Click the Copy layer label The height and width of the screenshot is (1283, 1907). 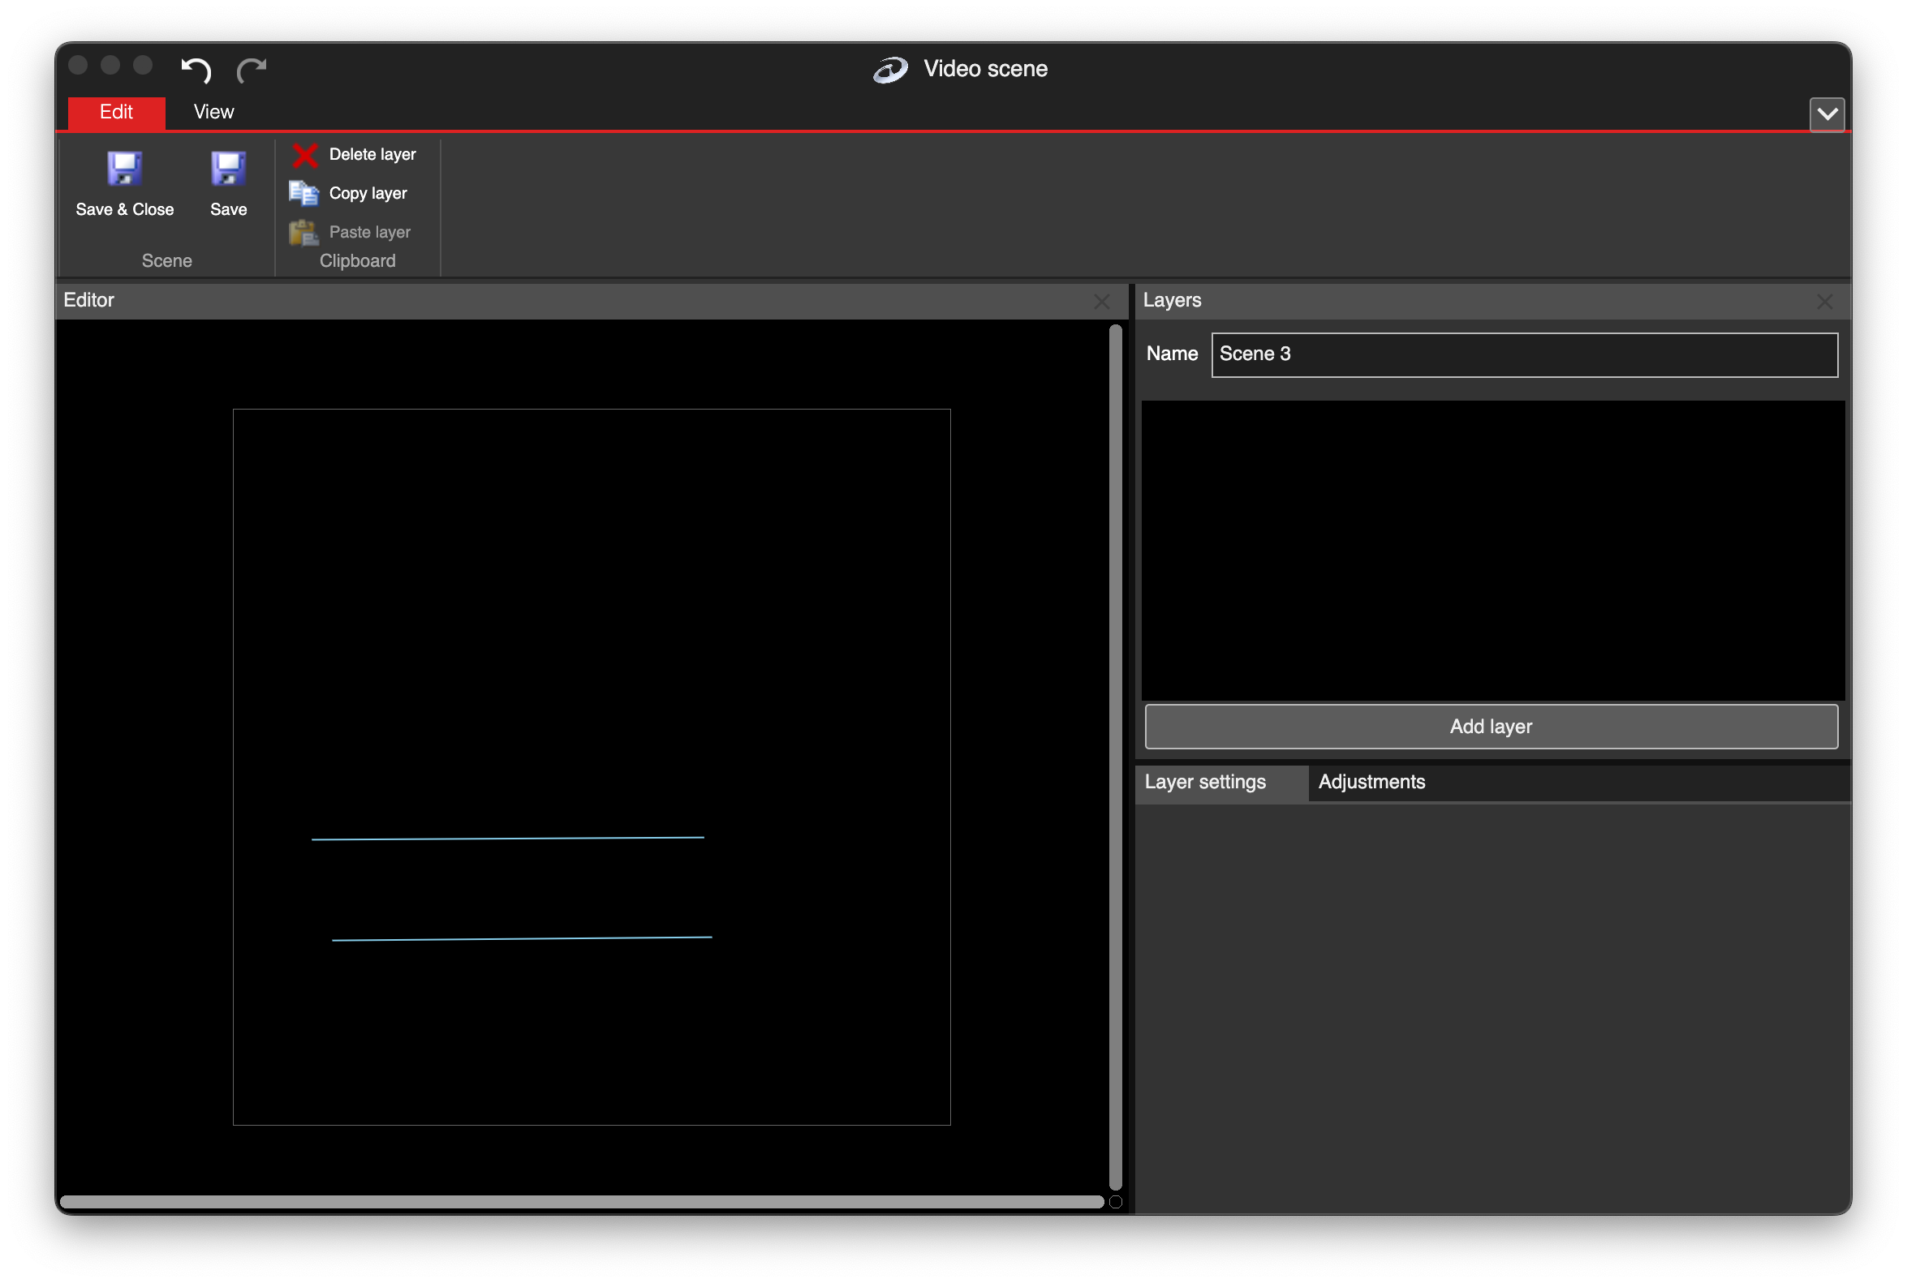[x=368, y=193]
